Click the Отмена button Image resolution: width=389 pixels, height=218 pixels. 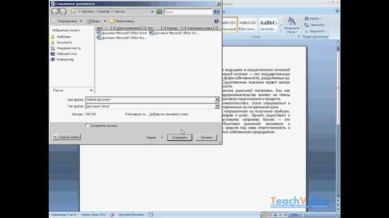[x=206, y=138]
